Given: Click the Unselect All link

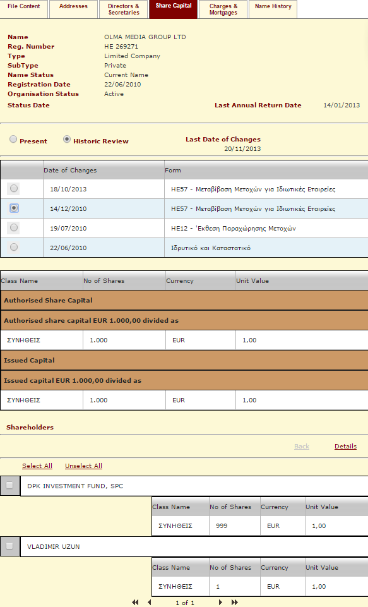Looking at the screenshot, I should click(x=83, y=466).
